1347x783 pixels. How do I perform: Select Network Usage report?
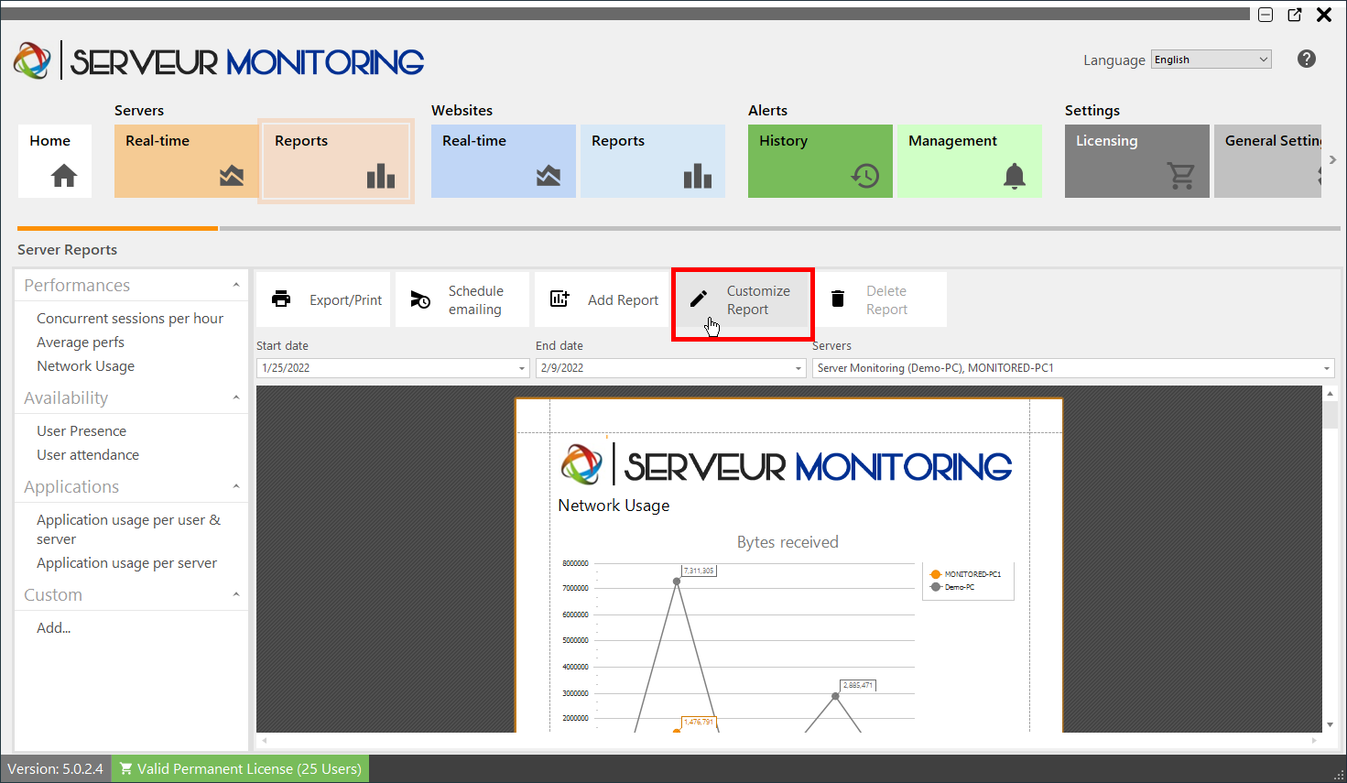tap(85, 365)
